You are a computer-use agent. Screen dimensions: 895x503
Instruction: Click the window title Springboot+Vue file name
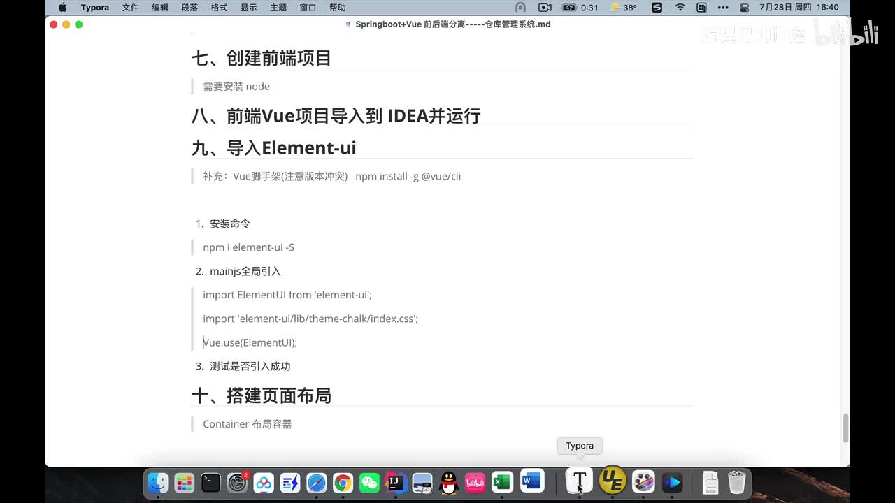click(x=453, y=24)
